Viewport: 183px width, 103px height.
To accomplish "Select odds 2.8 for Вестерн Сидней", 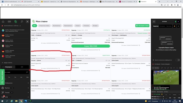I will pos(170,98).
